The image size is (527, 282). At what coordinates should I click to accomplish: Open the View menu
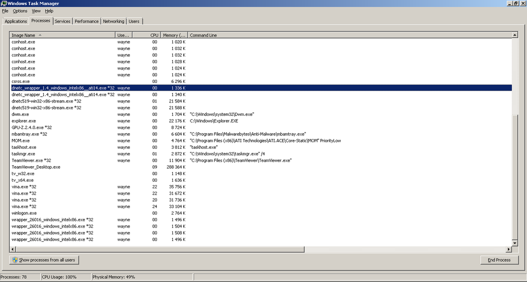pyautogui.click(x=36, y=11)
